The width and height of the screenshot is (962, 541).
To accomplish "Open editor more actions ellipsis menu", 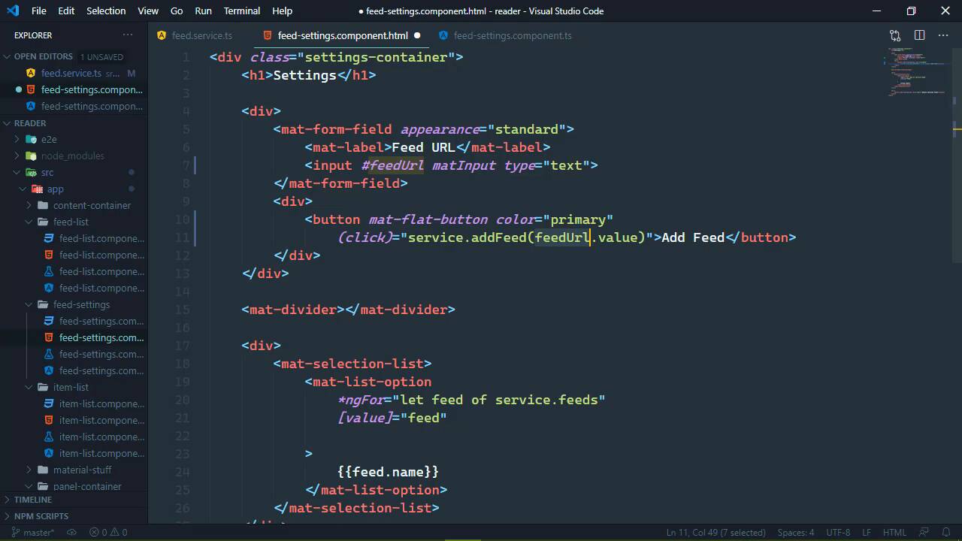I will point(943,35).
